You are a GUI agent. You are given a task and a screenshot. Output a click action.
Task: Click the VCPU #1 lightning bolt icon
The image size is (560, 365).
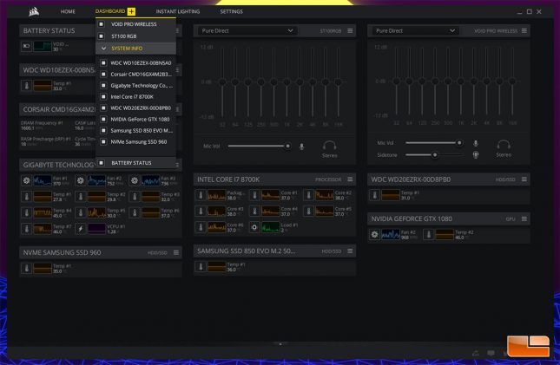[x=81, y=229]
